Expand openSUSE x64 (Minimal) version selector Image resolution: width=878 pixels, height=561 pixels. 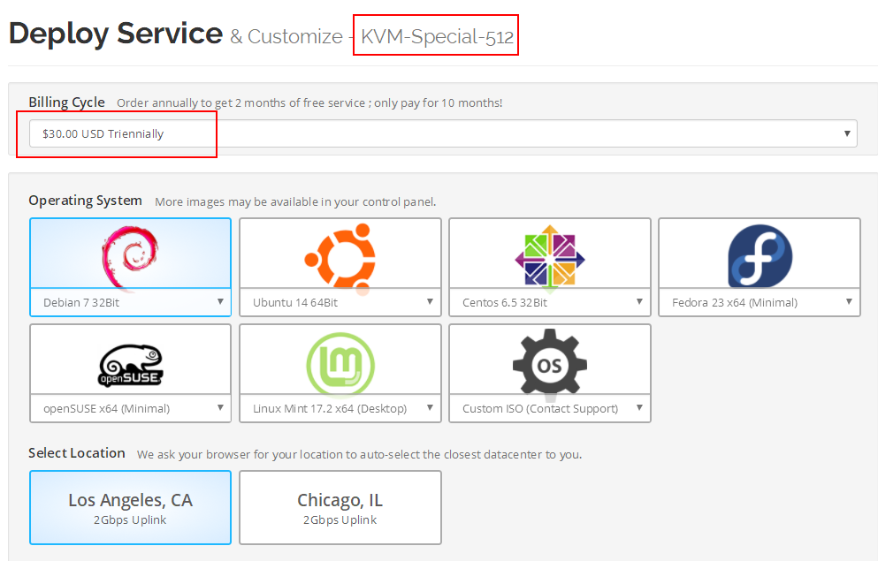coord(130,408)
